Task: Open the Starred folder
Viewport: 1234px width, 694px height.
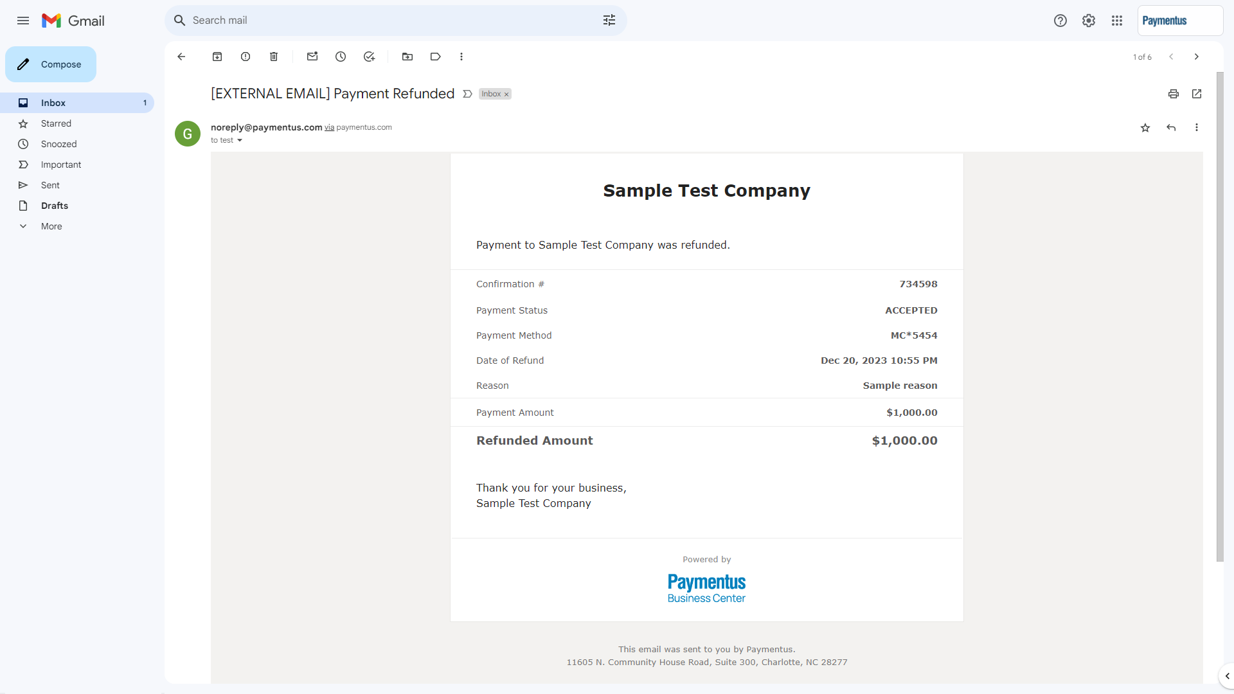Action: (x=56, y=123)
